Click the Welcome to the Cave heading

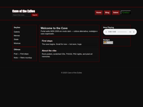54,28
